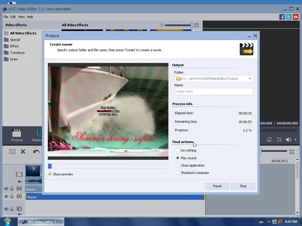The image size is (302, 226).
Task: Select the Draw folder
Action: [x=11, y=59]
